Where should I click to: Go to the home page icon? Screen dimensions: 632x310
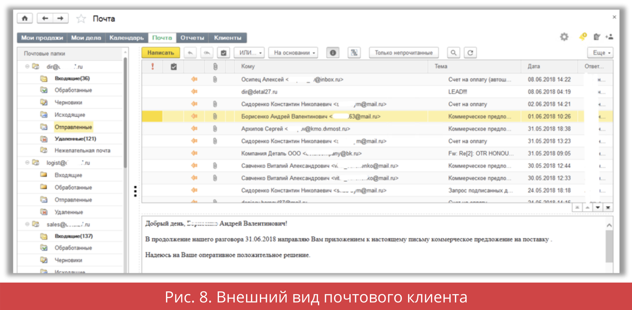point(25,18)
